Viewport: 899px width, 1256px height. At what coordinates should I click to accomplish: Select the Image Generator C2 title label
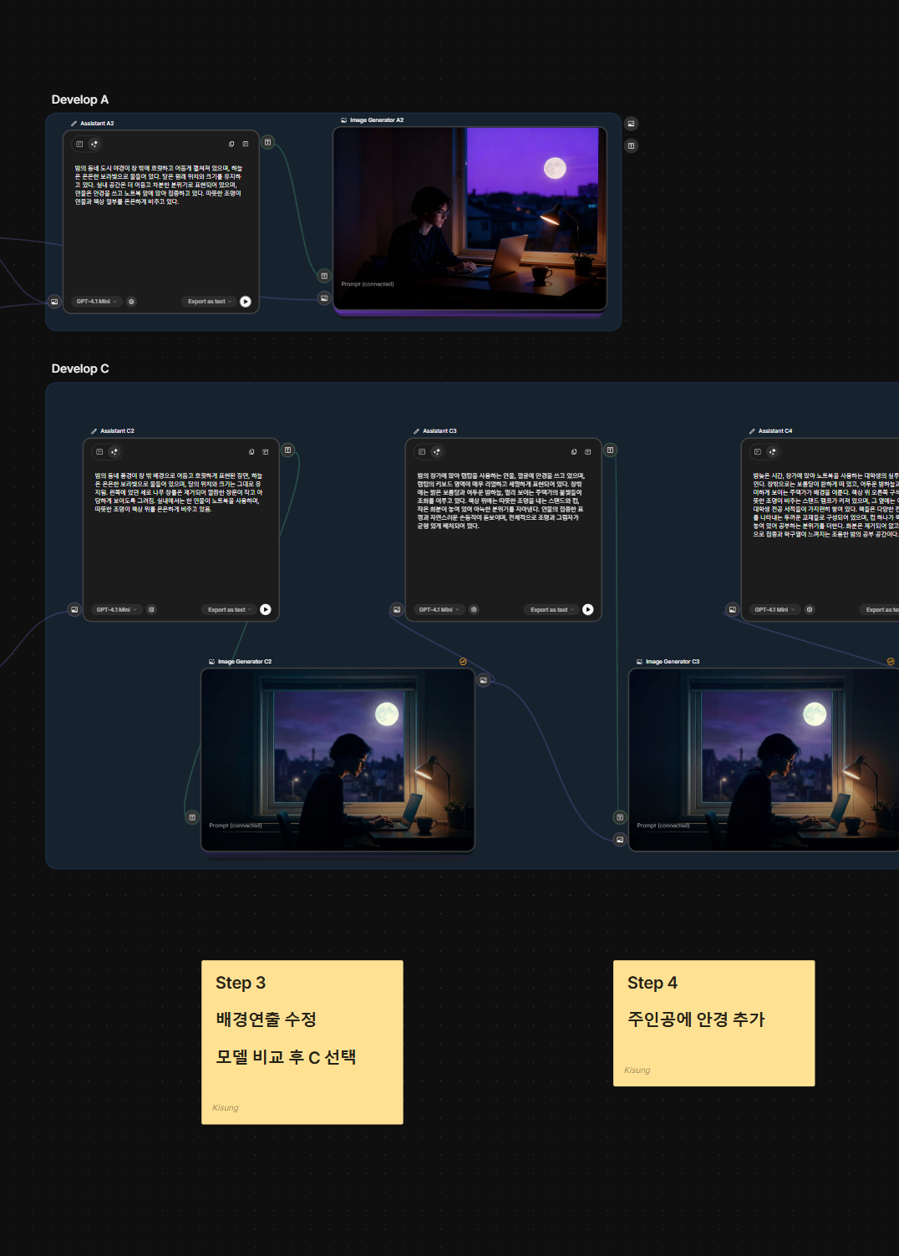point(245,662)
